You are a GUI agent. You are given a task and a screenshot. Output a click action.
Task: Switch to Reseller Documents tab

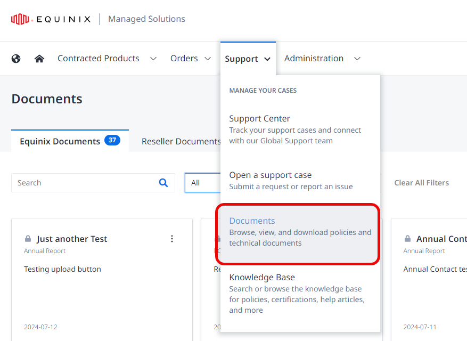[x=181, y=141]
